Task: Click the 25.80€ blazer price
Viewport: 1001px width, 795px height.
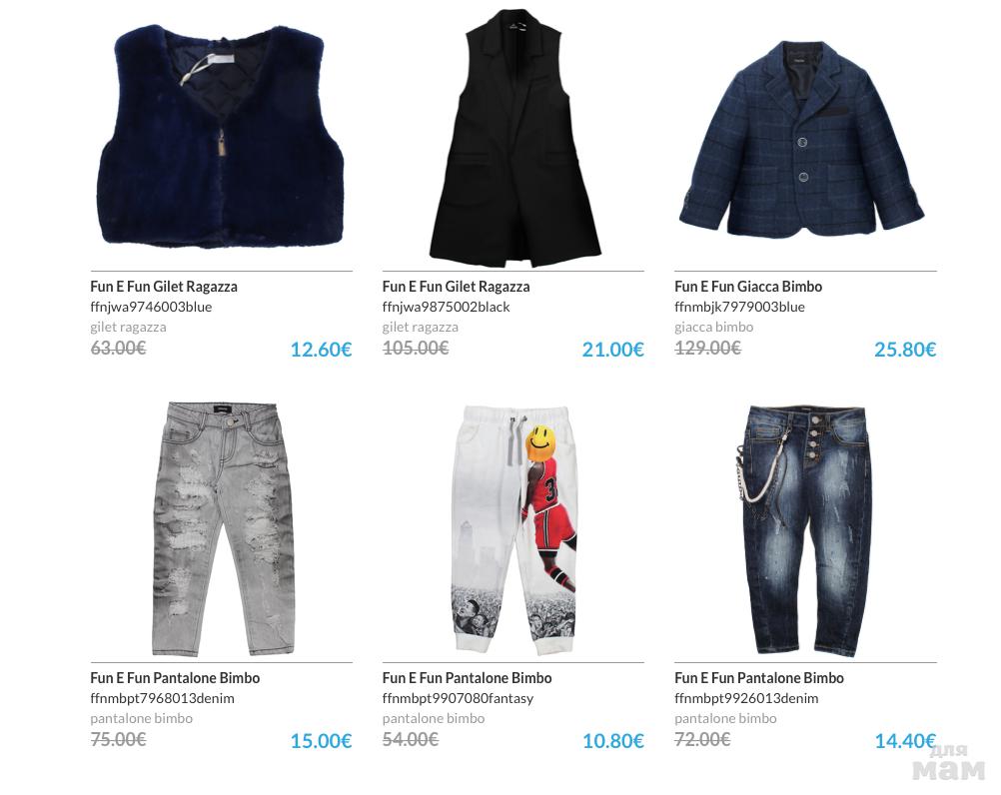Action: click(905, 349)
